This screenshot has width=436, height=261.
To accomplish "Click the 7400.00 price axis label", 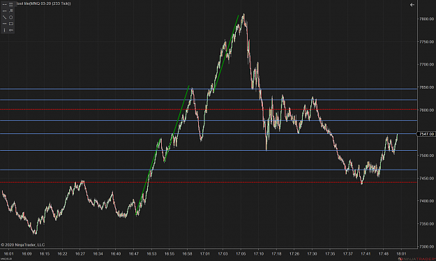I will [x=426, y=201].
